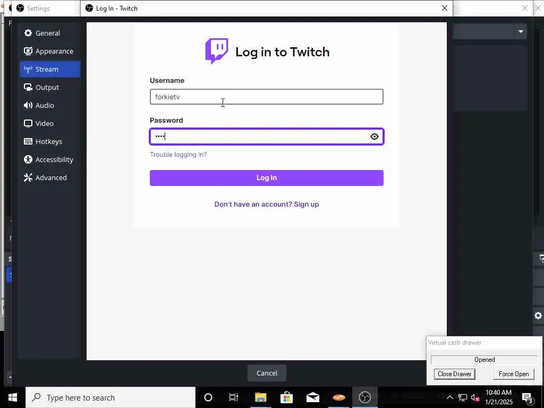Open Output settings in sidebar
Image resolution: width=544 pixels, height=408 pixels.
pyautogui.click(x=50, y=87)
